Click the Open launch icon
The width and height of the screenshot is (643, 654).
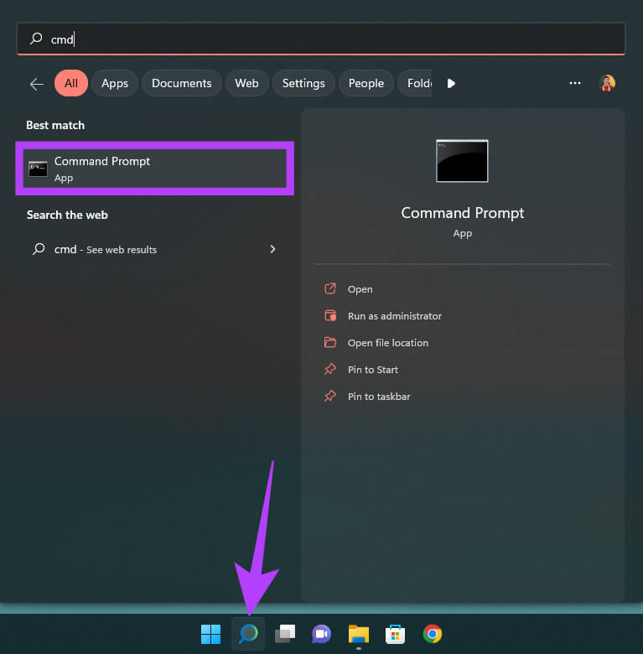point(330,288)
